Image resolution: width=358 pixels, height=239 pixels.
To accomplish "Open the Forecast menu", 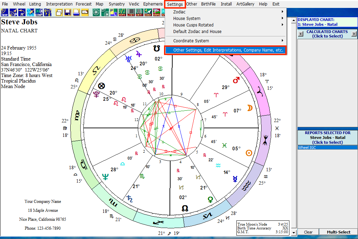I will point(84,4).
